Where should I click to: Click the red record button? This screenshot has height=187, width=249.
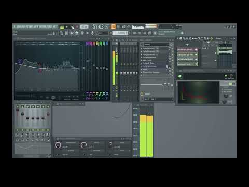[77, 27]
